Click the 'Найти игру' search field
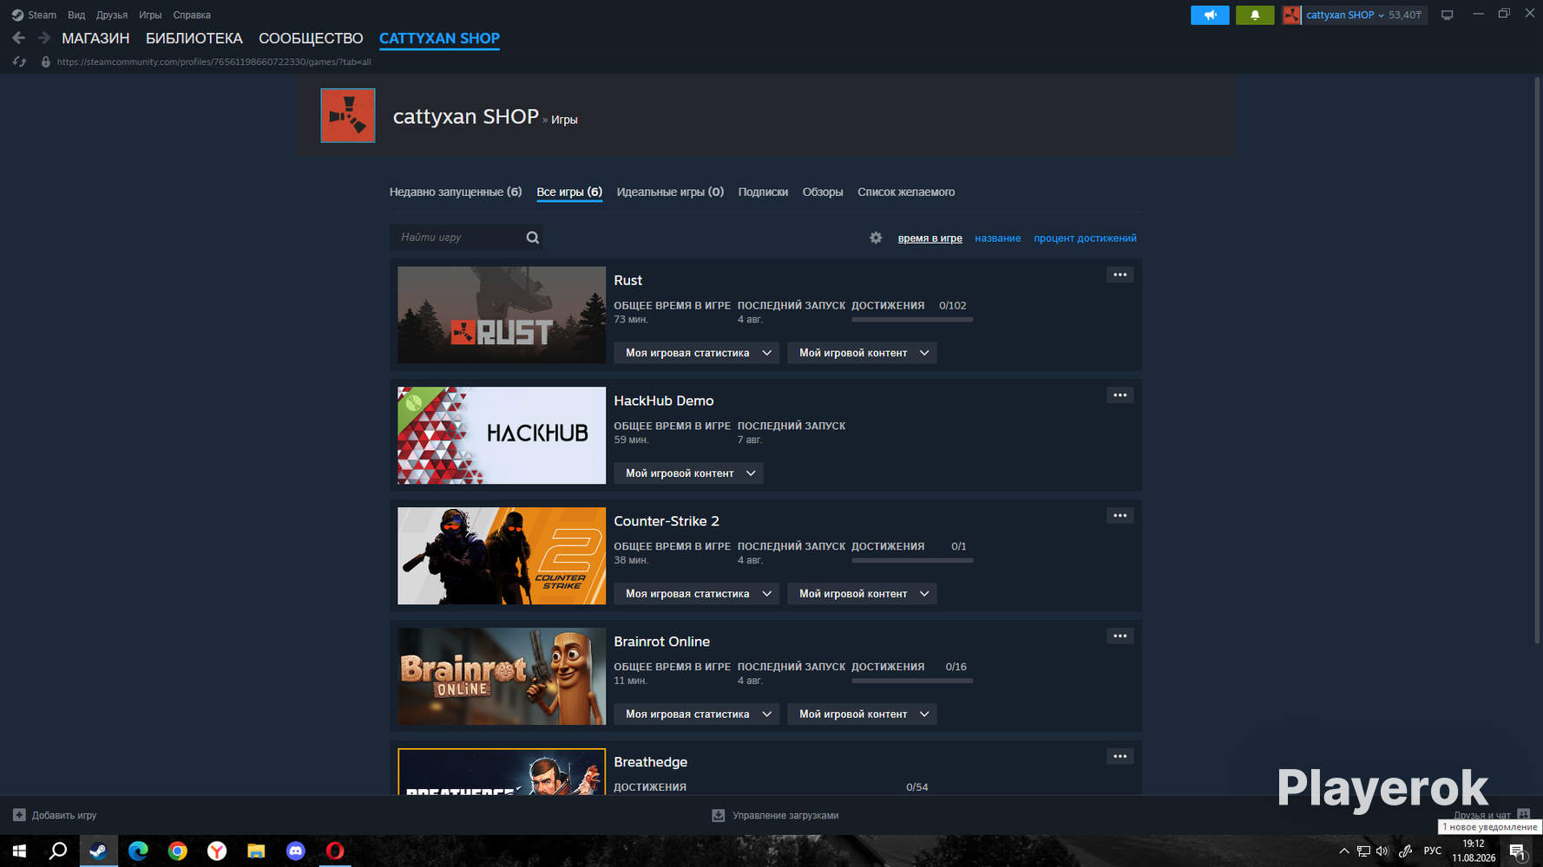This screenshot has height=867, width=1543. [x=466, y=238]
